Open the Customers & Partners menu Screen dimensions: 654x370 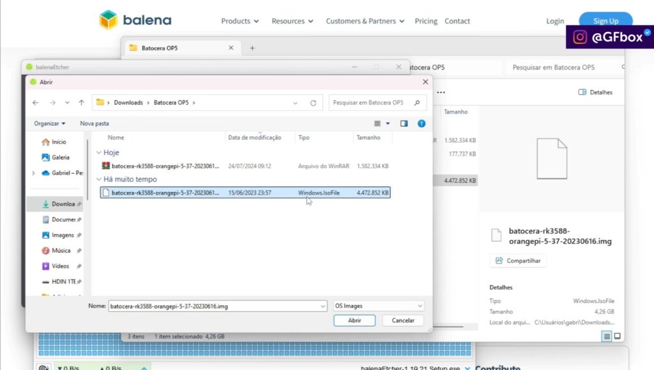click(365, 21)
